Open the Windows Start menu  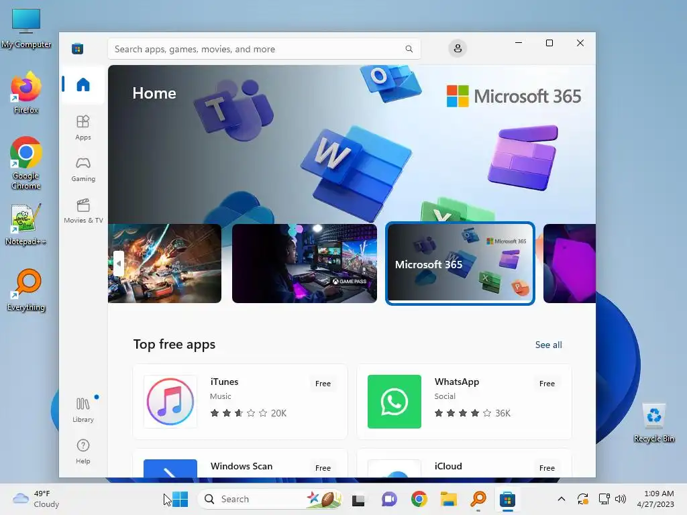point(180,499)
